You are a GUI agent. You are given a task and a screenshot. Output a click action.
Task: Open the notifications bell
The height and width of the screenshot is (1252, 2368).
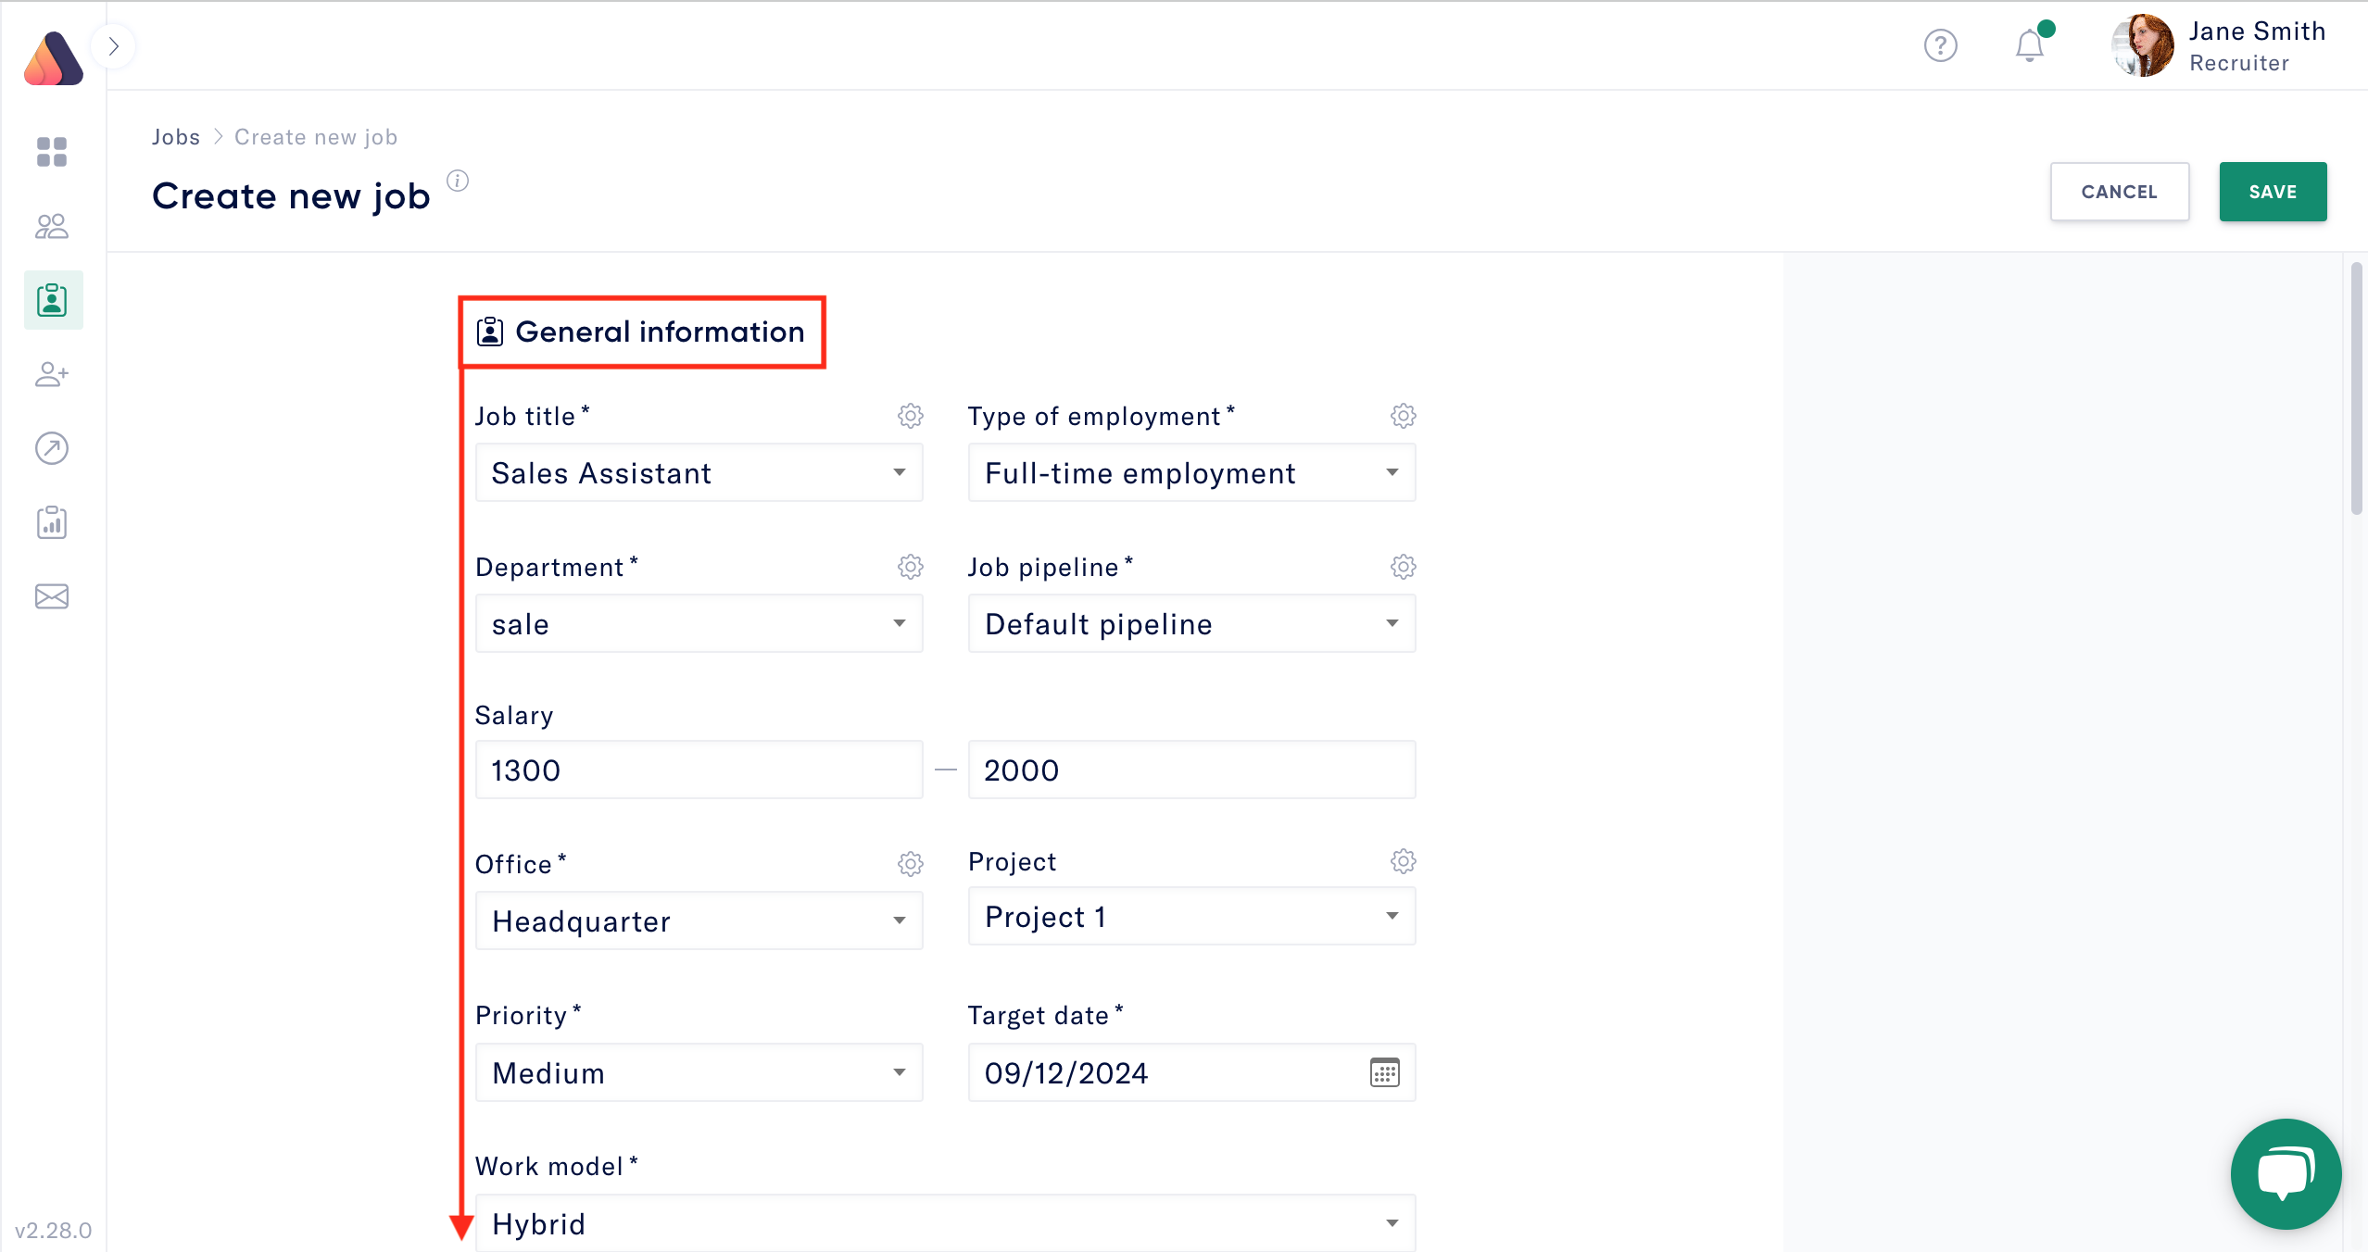coord(2029,45)
